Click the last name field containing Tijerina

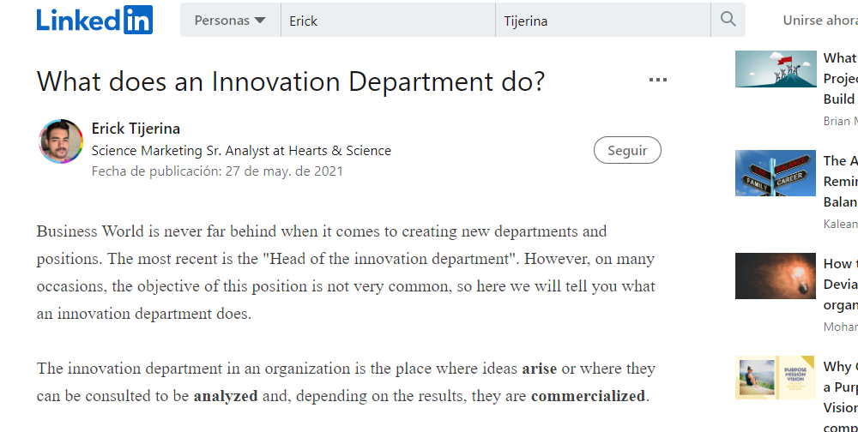tap(602, 21)
